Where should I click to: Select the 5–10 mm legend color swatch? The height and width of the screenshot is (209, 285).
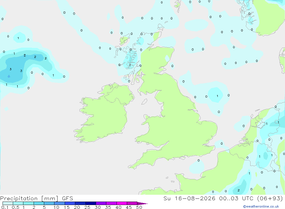point(49,203)
